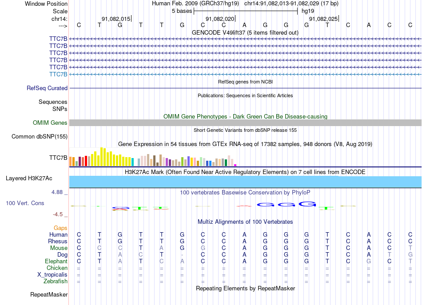
Task: Select the Dog alignment row label
Action: tap(62, 254)
